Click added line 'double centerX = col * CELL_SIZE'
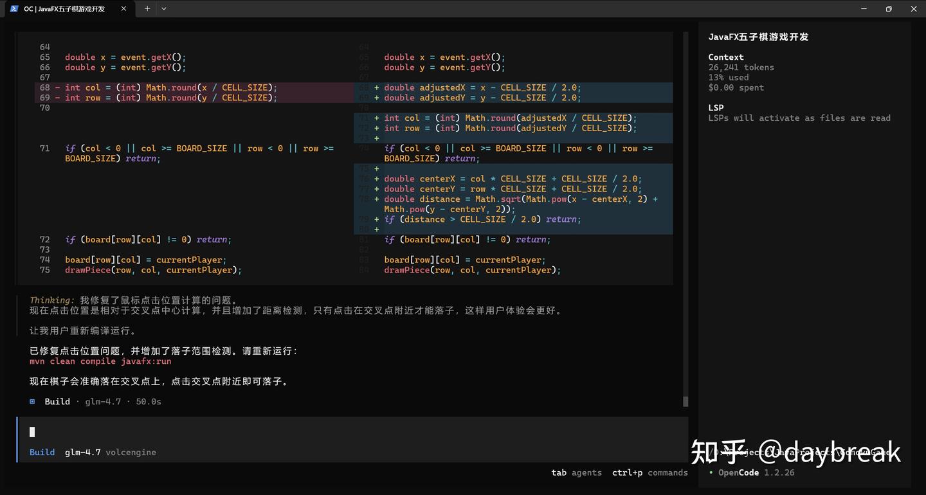The height and width of the screenshot is (495, 926). click(x=513, y=179)
